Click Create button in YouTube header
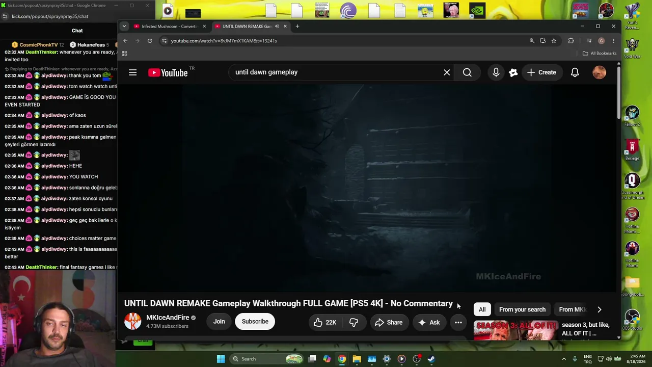 tap(541, 72)
